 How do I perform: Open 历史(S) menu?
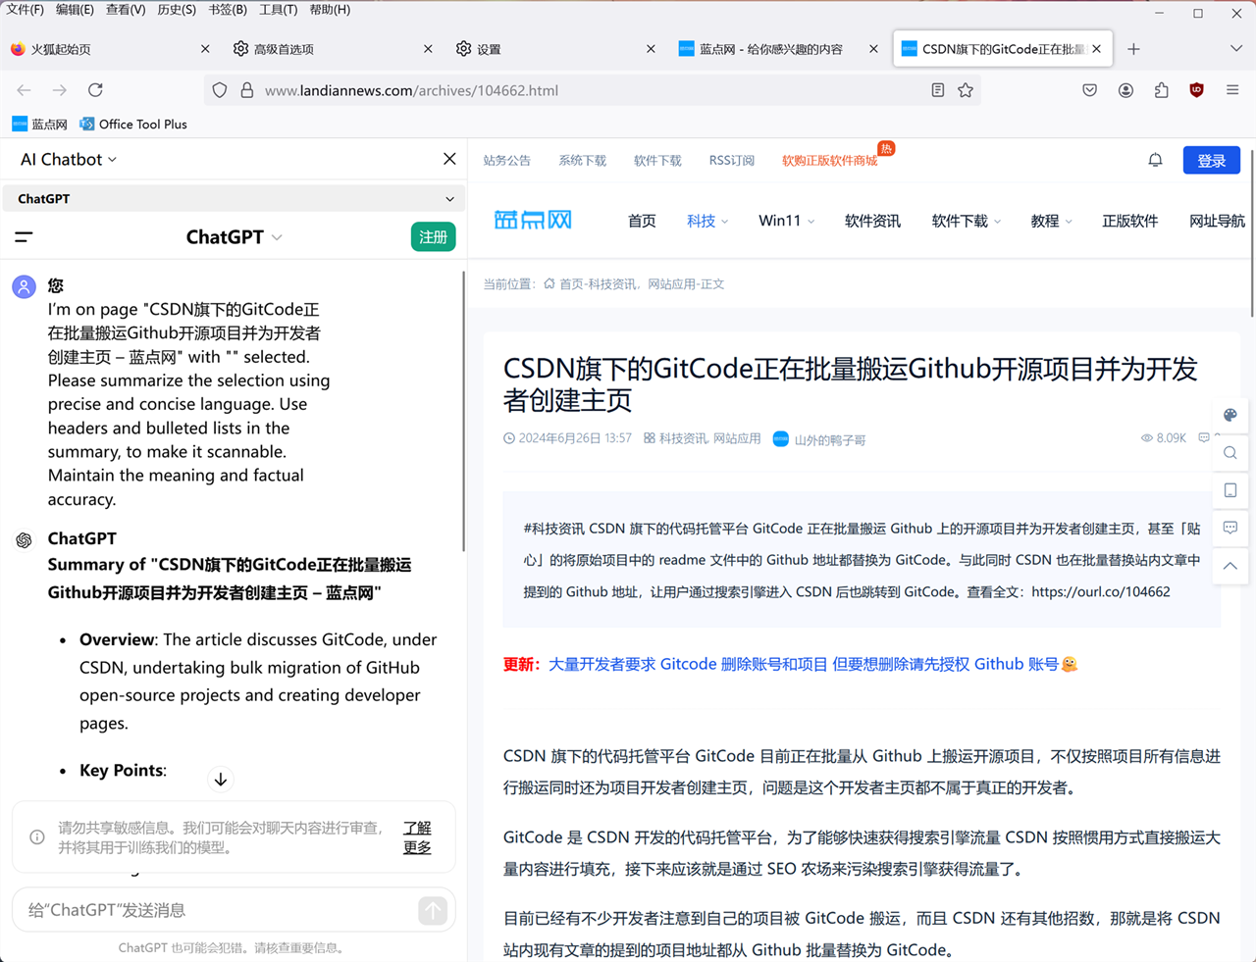pyautogui.click(x=177, y=10)
